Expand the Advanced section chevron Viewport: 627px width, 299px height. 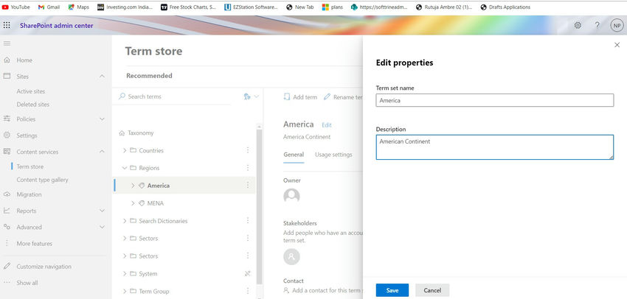[102, 227]
